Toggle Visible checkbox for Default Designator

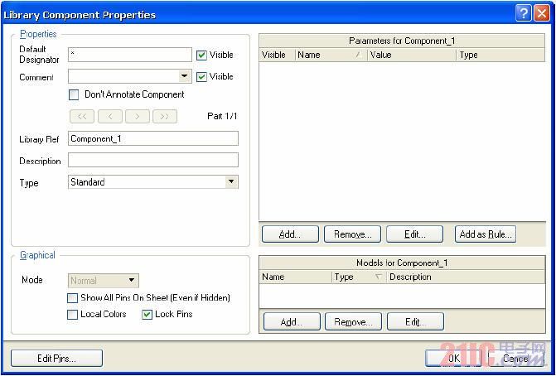[x=201, y=55]
